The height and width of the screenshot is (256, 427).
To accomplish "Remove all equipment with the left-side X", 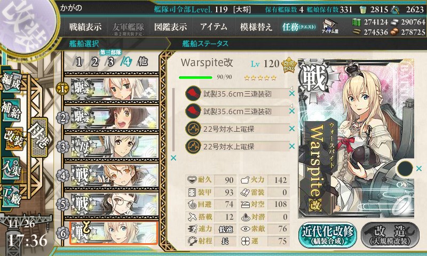I will pyautogui.click(x=173, y=158).
